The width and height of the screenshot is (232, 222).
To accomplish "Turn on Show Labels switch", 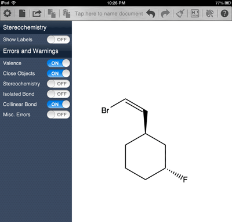I will point(58,40).
